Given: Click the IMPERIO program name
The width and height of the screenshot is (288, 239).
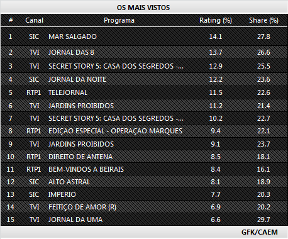Looking at the screenshot, I should (x=62, y=194).
